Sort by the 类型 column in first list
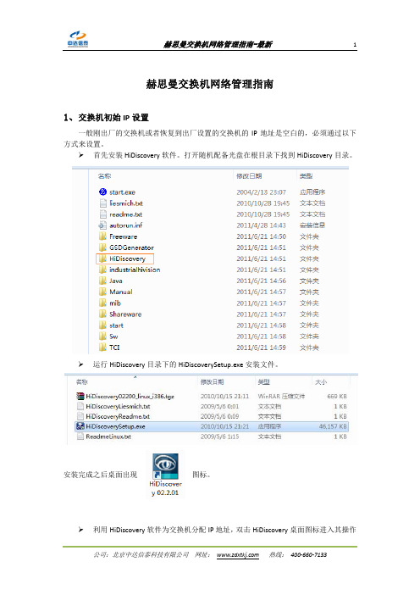This screenshot has height=595, width=420. [307, 175]
